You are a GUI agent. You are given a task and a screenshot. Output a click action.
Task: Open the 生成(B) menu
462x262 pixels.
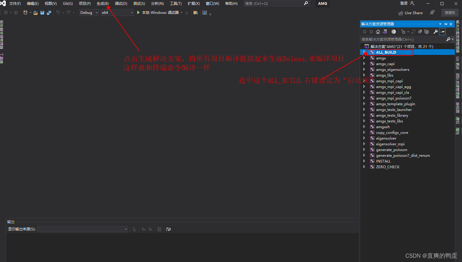point(102,4)
